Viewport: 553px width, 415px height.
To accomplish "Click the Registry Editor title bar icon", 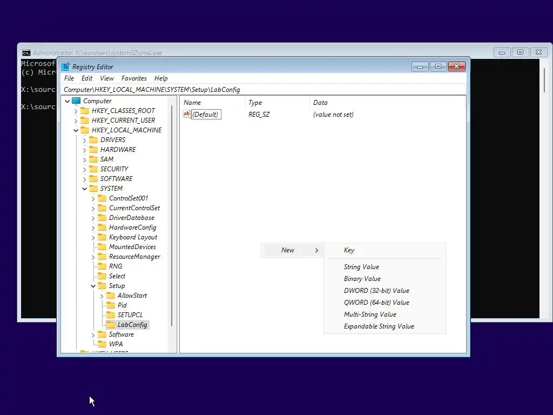I will click(65, 66).
